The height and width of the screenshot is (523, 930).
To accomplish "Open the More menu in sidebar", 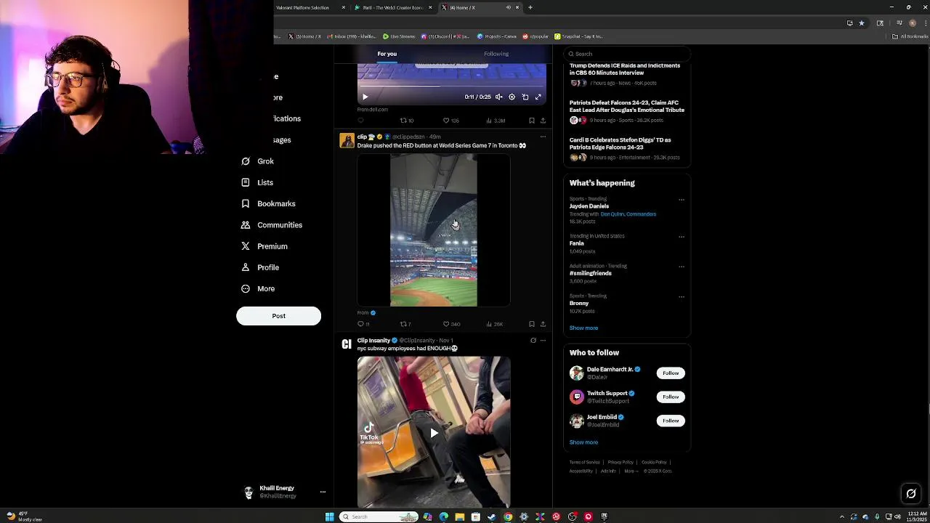I will (x=258, y=288).
